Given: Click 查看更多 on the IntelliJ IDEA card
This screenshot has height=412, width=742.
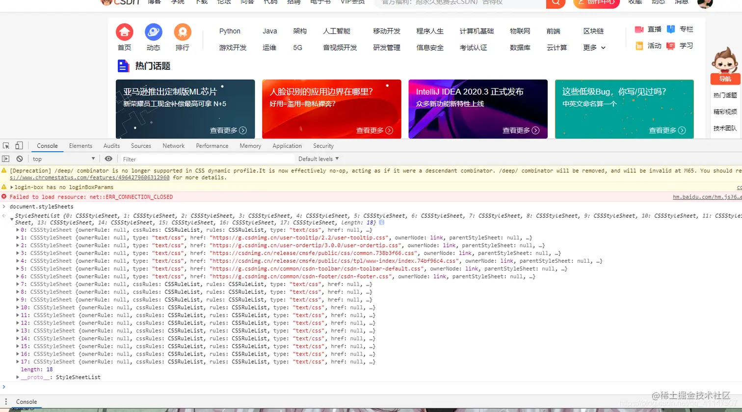Looking at the screenshot, I should 521,130.
